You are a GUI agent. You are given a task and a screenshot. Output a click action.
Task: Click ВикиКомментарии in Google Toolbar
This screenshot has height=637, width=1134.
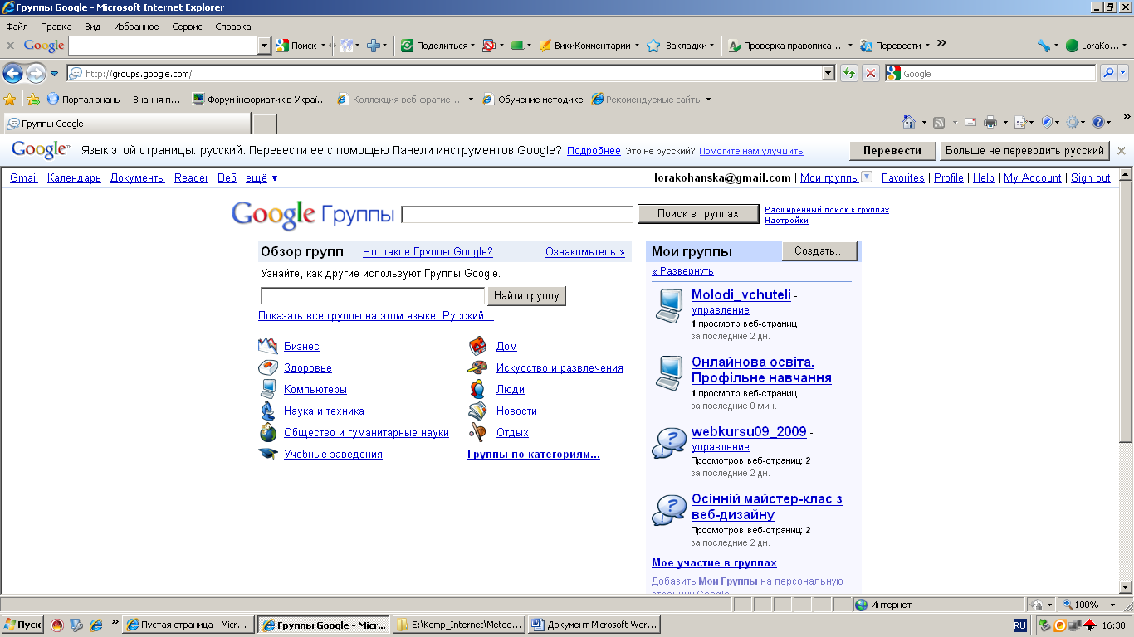click(x=589, y=46)
